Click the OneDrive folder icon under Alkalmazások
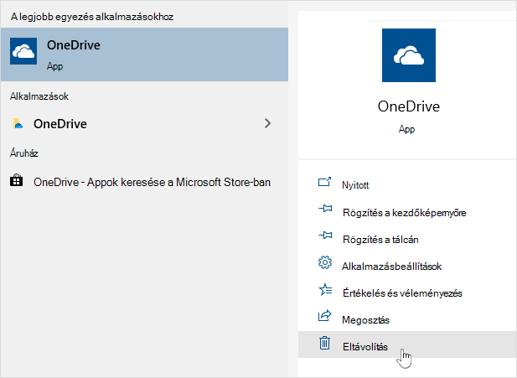Viewport: 517px width, 378px height. (x=18, y=123)
